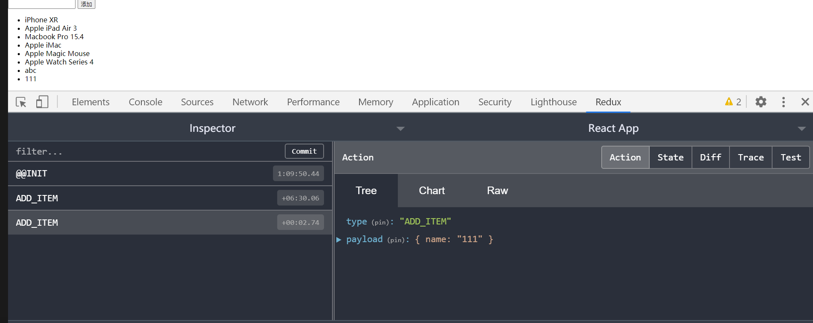The height and width of the screenshot is (323, 813).
Task: Click the warnings count indicator
Action: coord(733,102)
